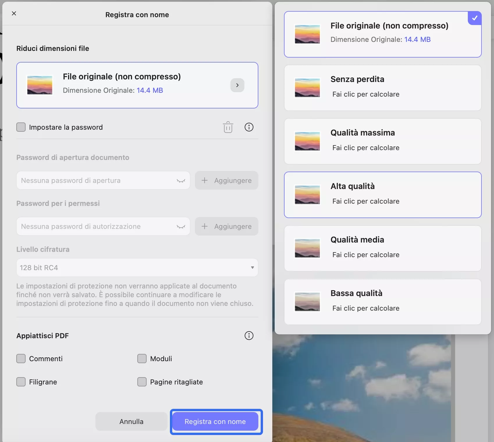Screen dimensions: 494x442
Task: Choose the Qualità massima compression option
Action: 383,141
